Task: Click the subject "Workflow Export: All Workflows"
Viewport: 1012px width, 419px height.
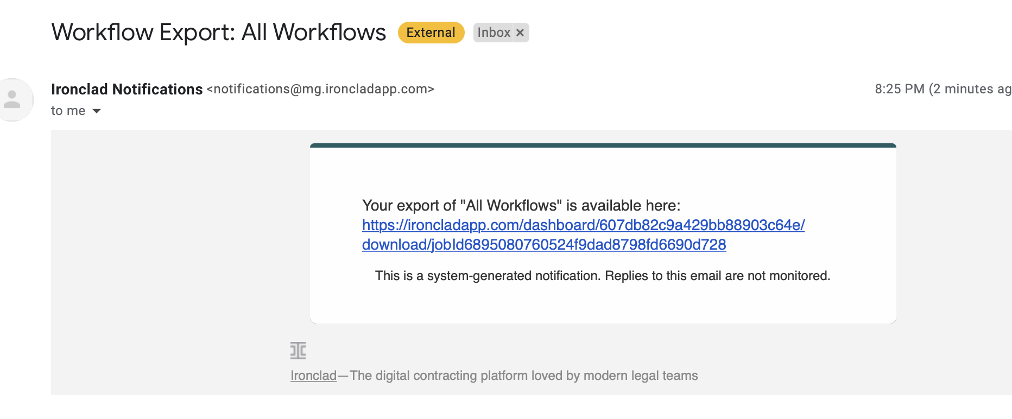Action: (219, 32)
